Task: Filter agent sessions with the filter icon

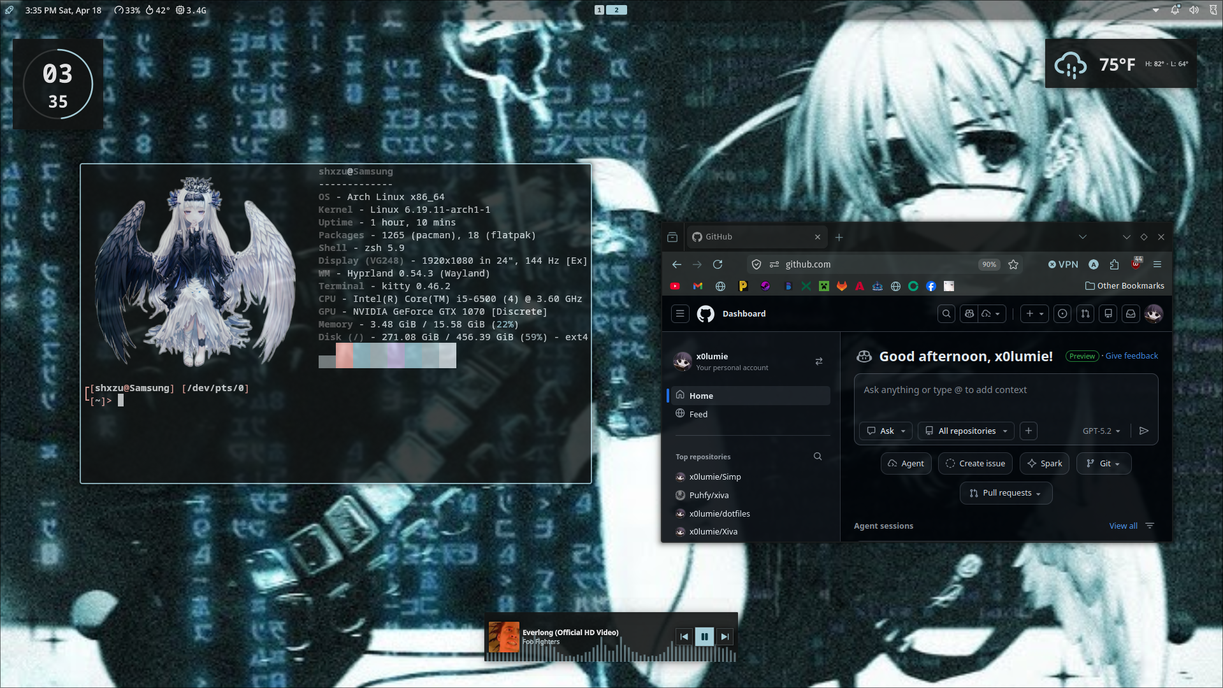Action: point(1150,526)
